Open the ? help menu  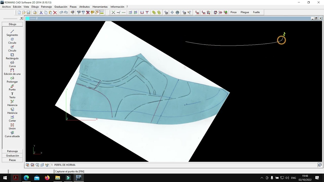click(127, 7)
